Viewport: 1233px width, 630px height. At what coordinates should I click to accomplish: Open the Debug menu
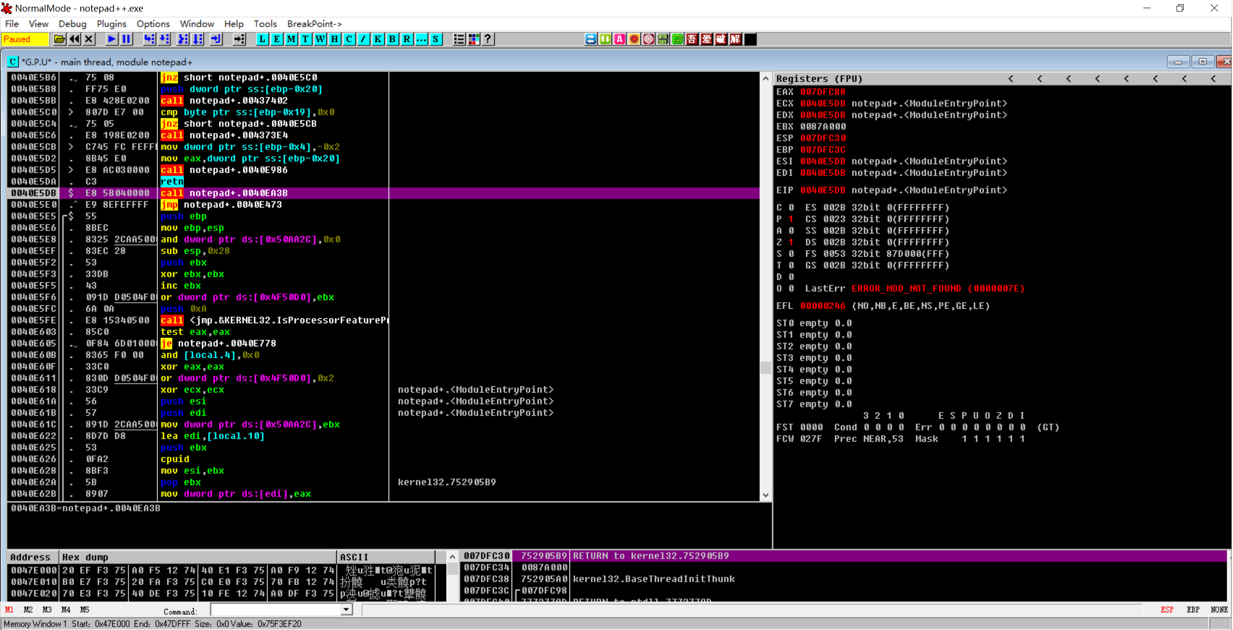pos(72,24)
